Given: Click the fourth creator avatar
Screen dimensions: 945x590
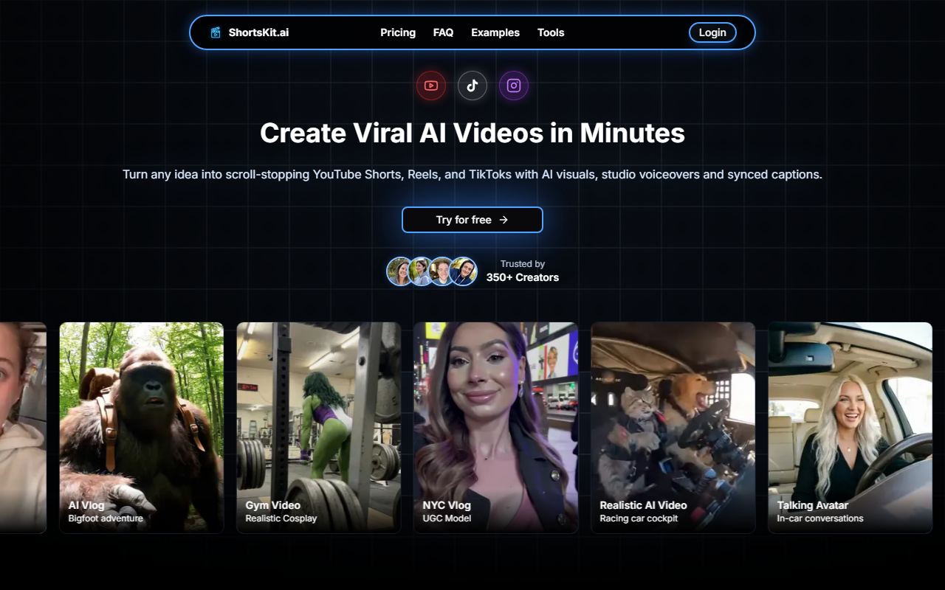Looking at the screenshot, I should pyautogui.click(x=464, y=271).
